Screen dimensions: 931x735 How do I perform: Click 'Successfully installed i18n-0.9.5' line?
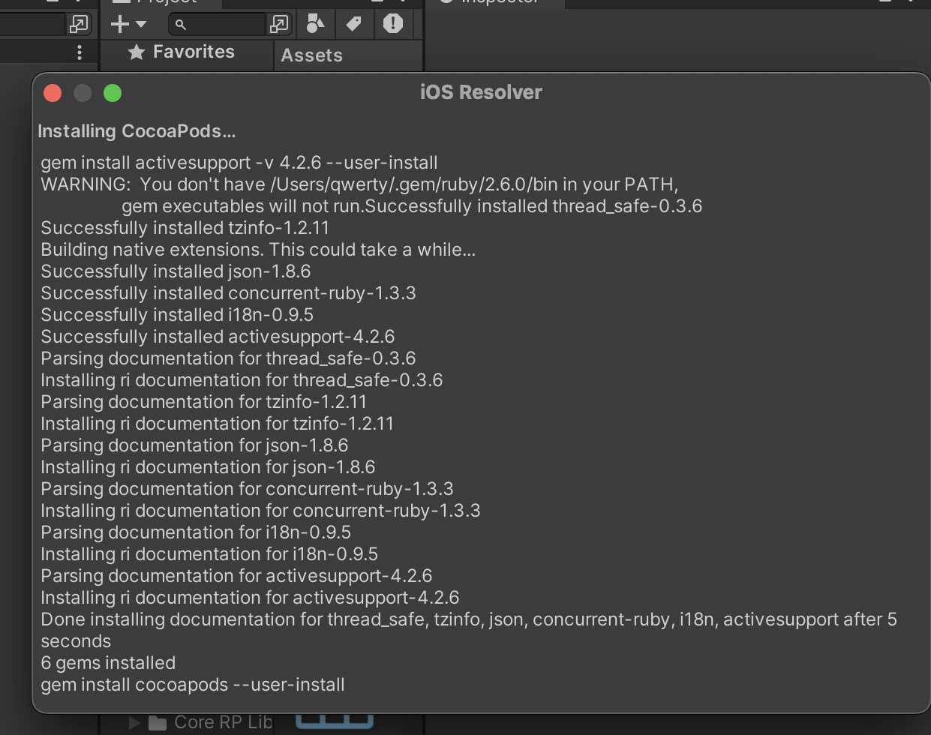(x=177, y=315)
